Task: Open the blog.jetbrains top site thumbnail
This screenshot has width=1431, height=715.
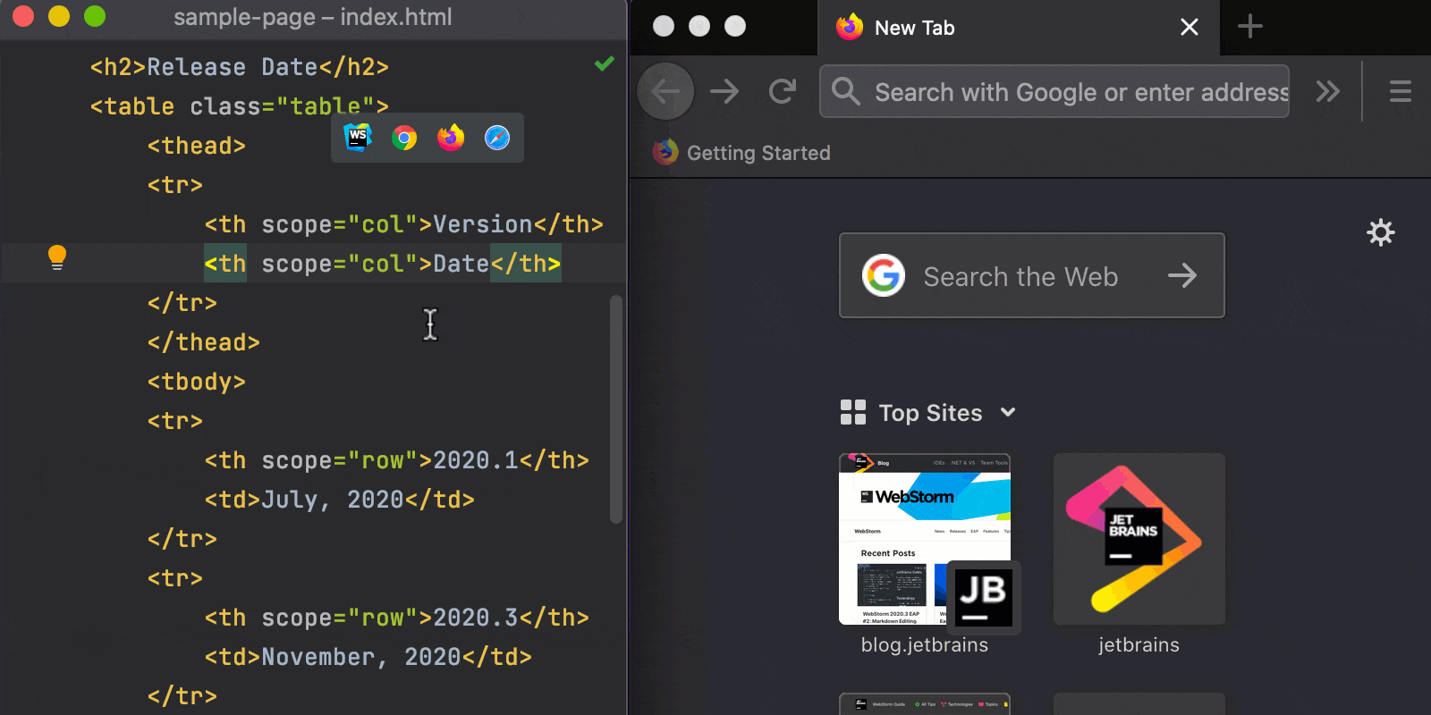Action: (x=925, y=539)
